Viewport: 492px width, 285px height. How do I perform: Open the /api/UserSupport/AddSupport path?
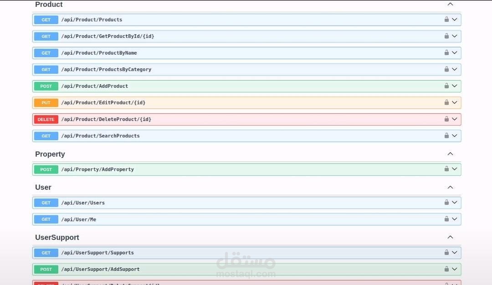[x=100, y=270]
